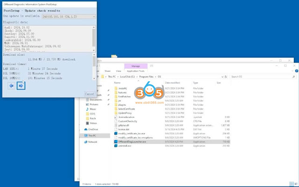299x187 pixels.
Task: Sort by Date modified column header
Action: point(172,83)
